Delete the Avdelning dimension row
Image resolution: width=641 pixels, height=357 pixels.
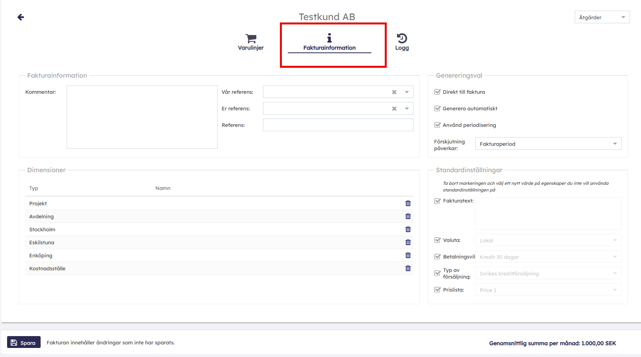[408, 216]
